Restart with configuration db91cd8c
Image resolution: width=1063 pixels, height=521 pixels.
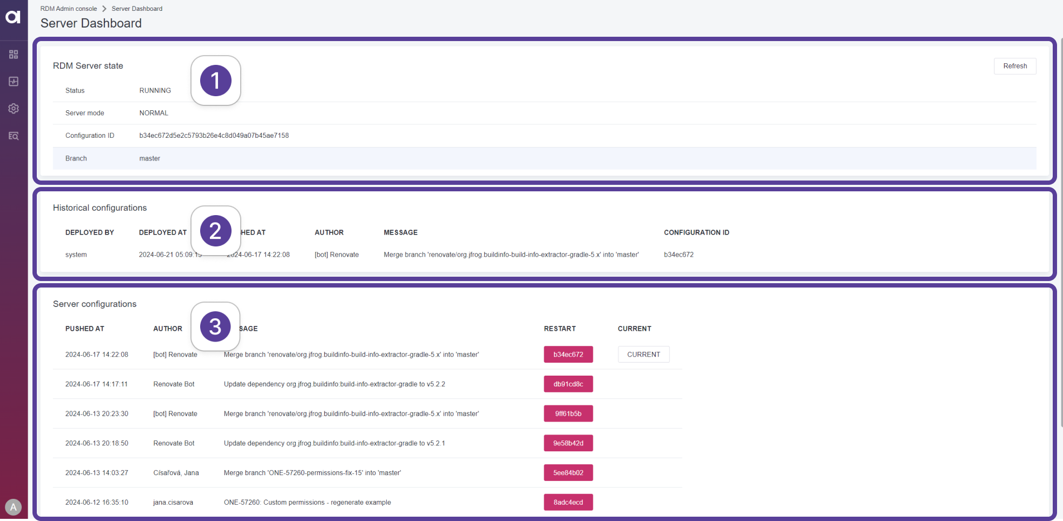(568, 384)
